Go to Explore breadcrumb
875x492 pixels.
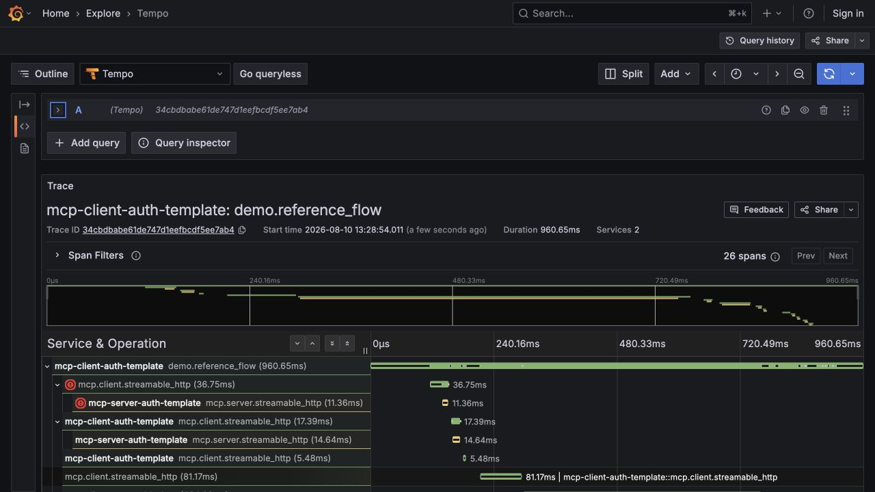(x=103, y=13)
